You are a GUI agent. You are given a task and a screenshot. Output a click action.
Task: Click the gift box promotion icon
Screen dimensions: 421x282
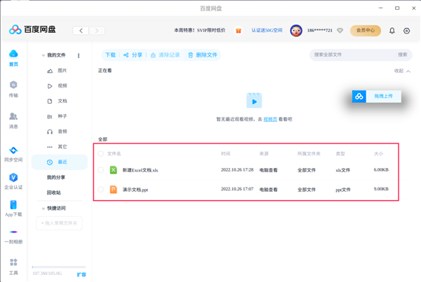pyautogui.click(x=239, y=31)
